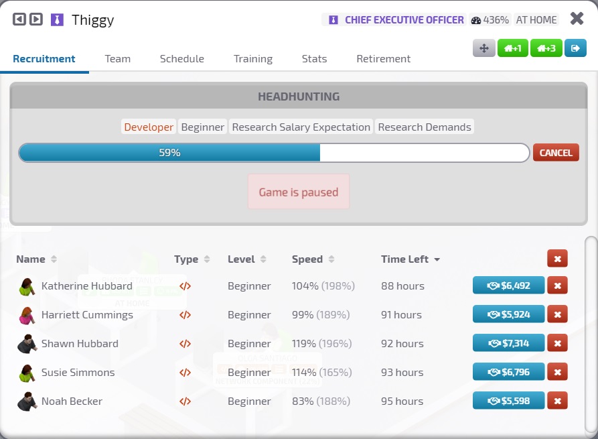Viewport: 598px width, 439px height.
Task: Click the purple tie icon beside Thiggy
Action: point(57,19)
